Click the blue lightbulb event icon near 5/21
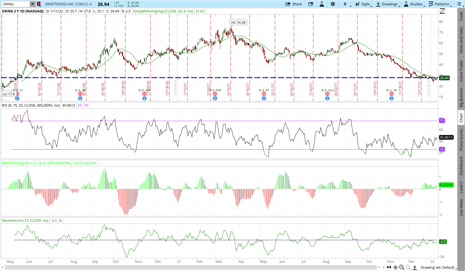Screen dimensions: 465x271 tap(264, 98)
